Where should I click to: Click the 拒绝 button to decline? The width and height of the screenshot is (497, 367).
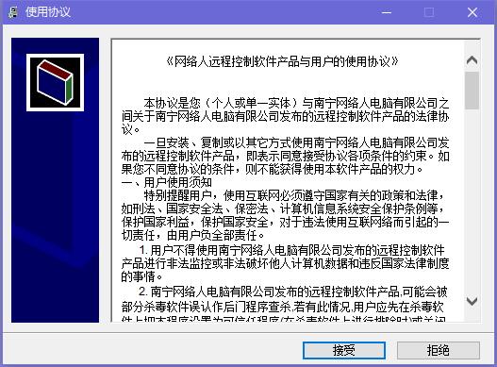point(438,350)
